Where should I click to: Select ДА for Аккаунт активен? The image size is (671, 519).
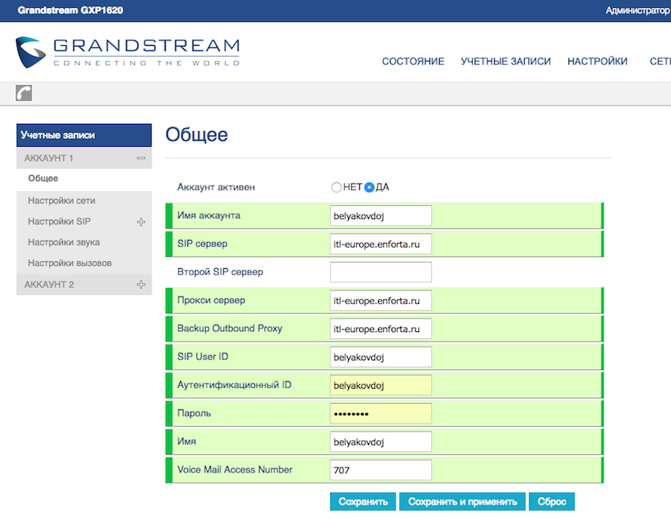point(369,187)
